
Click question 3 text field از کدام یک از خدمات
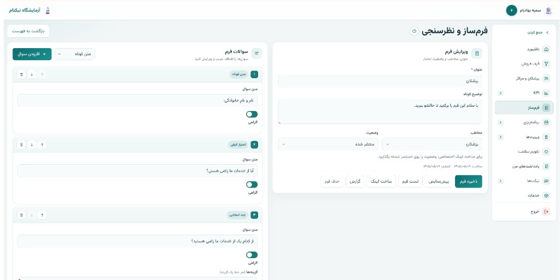(x=137, y=241)
